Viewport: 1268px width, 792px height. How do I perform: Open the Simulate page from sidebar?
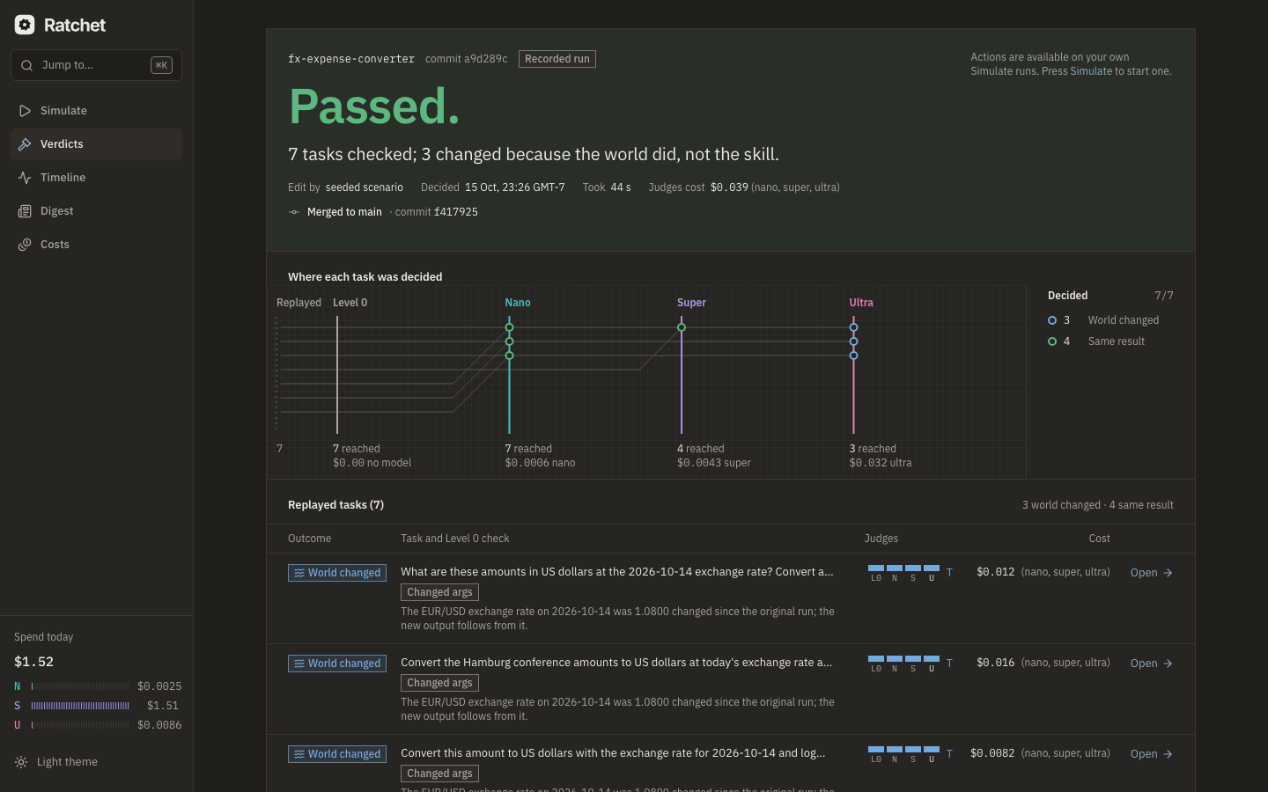(x=96, y=111)
